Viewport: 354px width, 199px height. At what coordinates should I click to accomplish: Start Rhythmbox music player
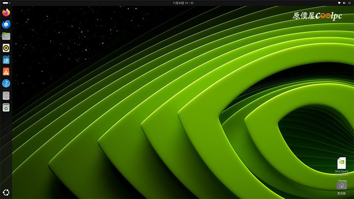tap(6, 48)
